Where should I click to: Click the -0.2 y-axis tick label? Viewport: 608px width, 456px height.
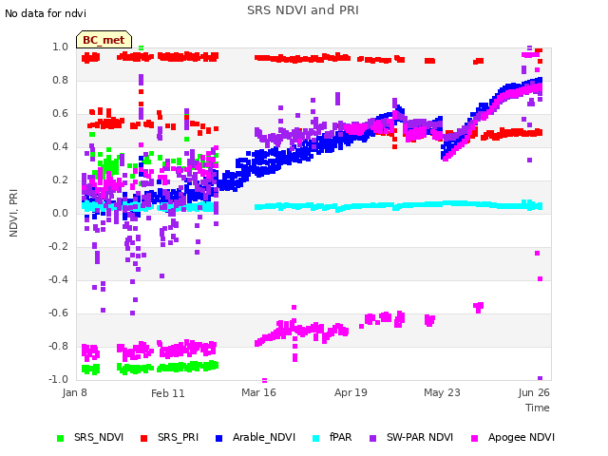click(x=58, y=247)
